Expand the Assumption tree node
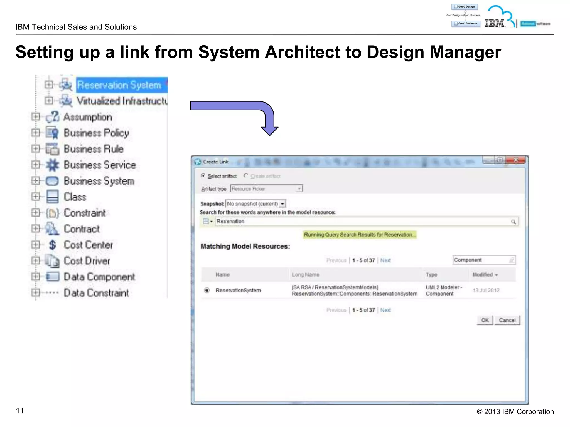 pyautogui.click(x=36, y=116)
